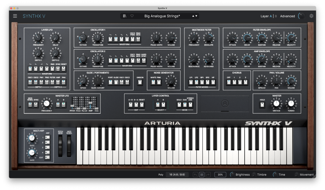Click the RESET button in Layer Control
The width and height of the screenshot is (325, 190).
tap(142, 105)
